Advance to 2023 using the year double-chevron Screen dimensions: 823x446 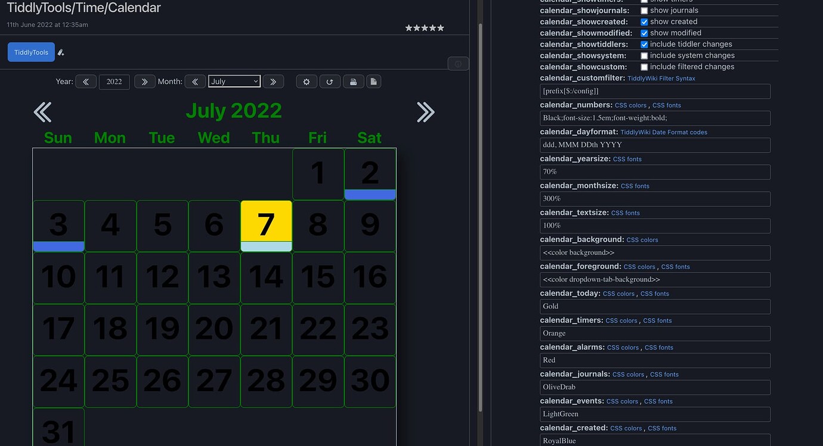tap(144, 81)
